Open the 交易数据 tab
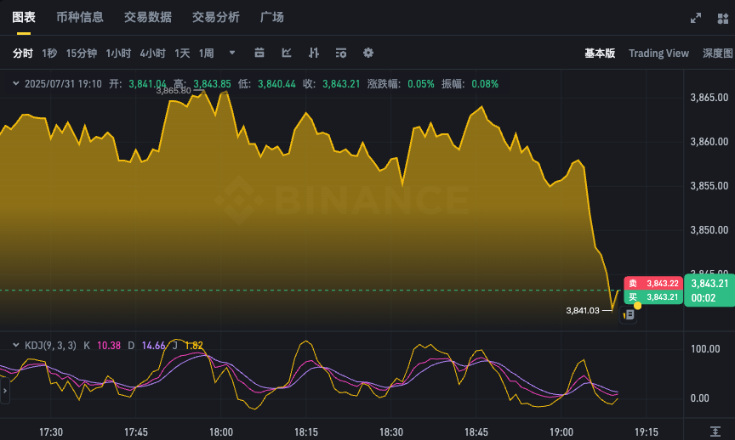This screenshot has height=440, width=735. pos(147,17)
